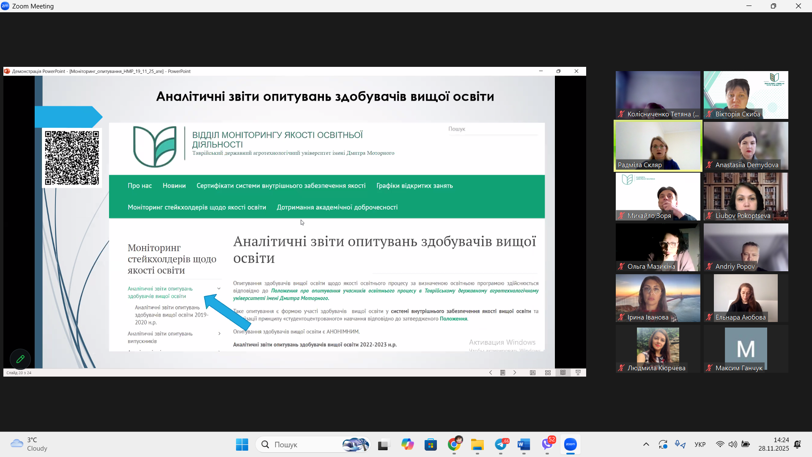Screen dimensions: 812x457
Task: Switch to Slide Sorter grid view icon
Action: (548, 372)
